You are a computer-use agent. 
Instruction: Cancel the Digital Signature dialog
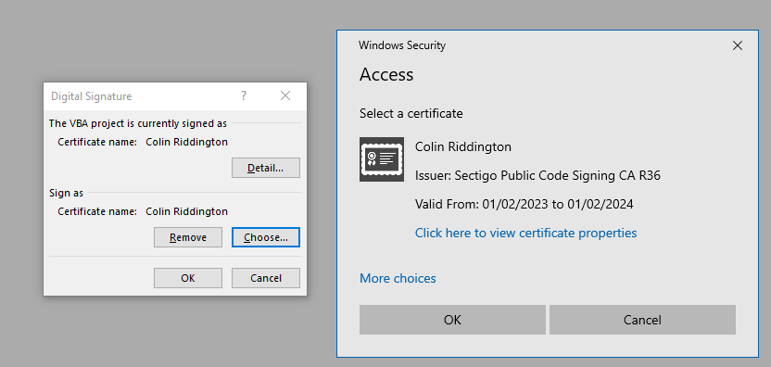(x=266, y=278)
